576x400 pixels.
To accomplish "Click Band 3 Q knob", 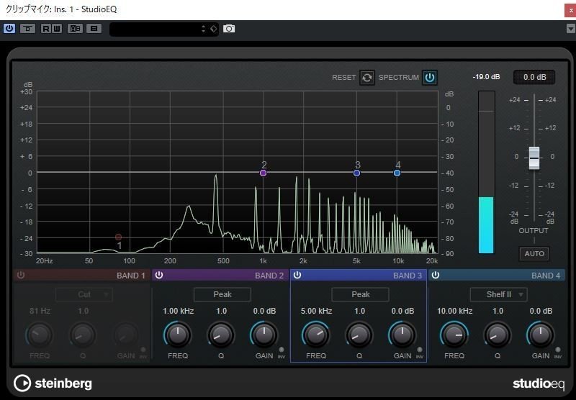I will coord(359,335).
